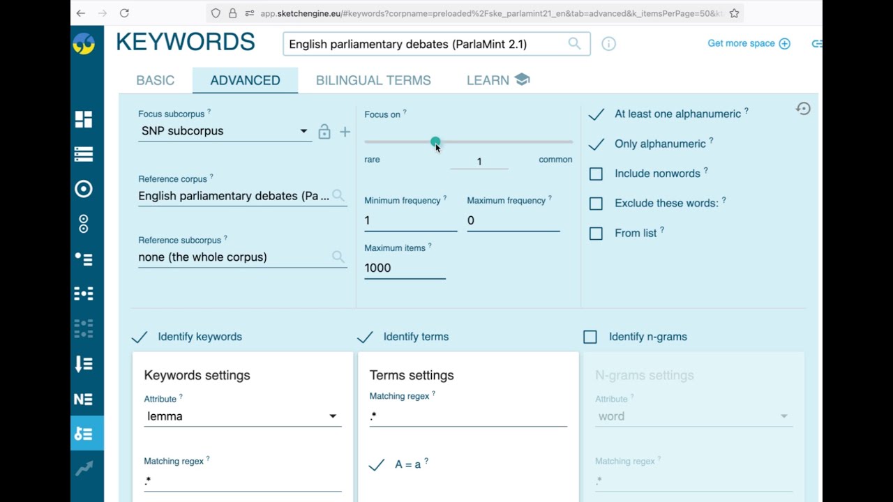Click the lock icon beside Focus subcorpus
The image size is (893, 502).
(324, 131)
